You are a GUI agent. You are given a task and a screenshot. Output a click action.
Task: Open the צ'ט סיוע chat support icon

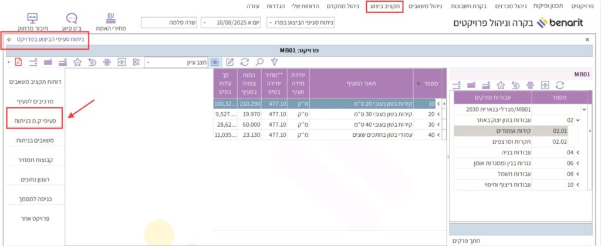(x=71, y=22)
